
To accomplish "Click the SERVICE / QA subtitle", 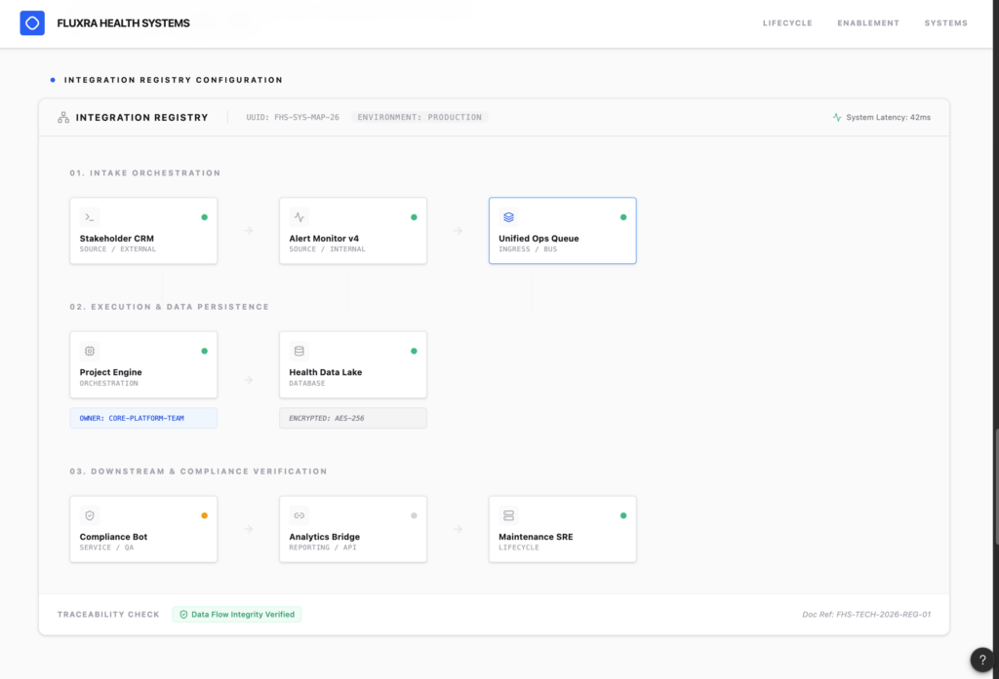I will click(106, 547).
